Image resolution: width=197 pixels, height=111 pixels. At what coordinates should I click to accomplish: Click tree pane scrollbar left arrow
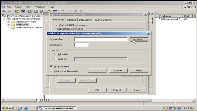pos(3,100)
